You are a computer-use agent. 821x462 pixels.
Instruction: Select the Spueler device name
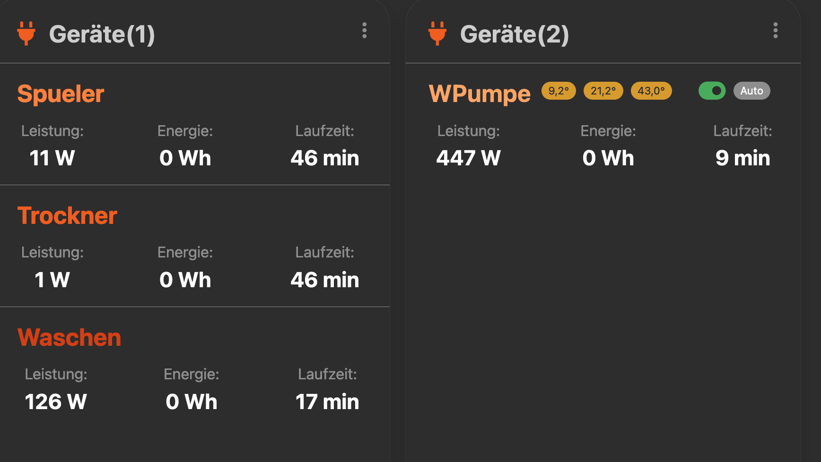pos(61,94)
